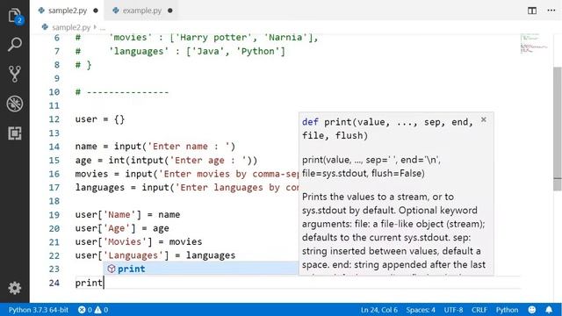Click sample2.py in the breadcrumb
Screen dimensions: 562x316
coord(71,27)
